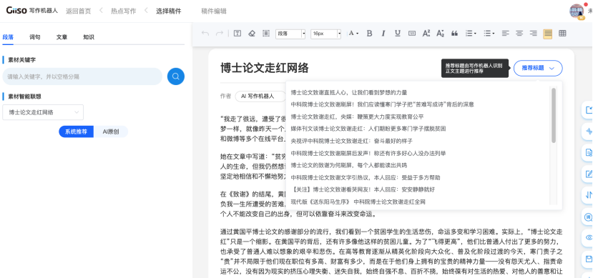Switch to the AI原创 option
Viewport: 593px width, 278px height.
(111, 131)
